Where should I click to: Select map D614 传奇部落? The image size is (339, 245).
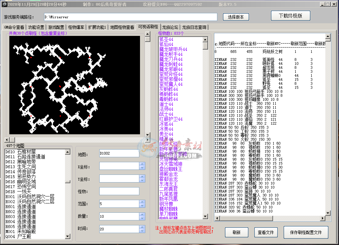pyautogui.click(x=21, y=172)
